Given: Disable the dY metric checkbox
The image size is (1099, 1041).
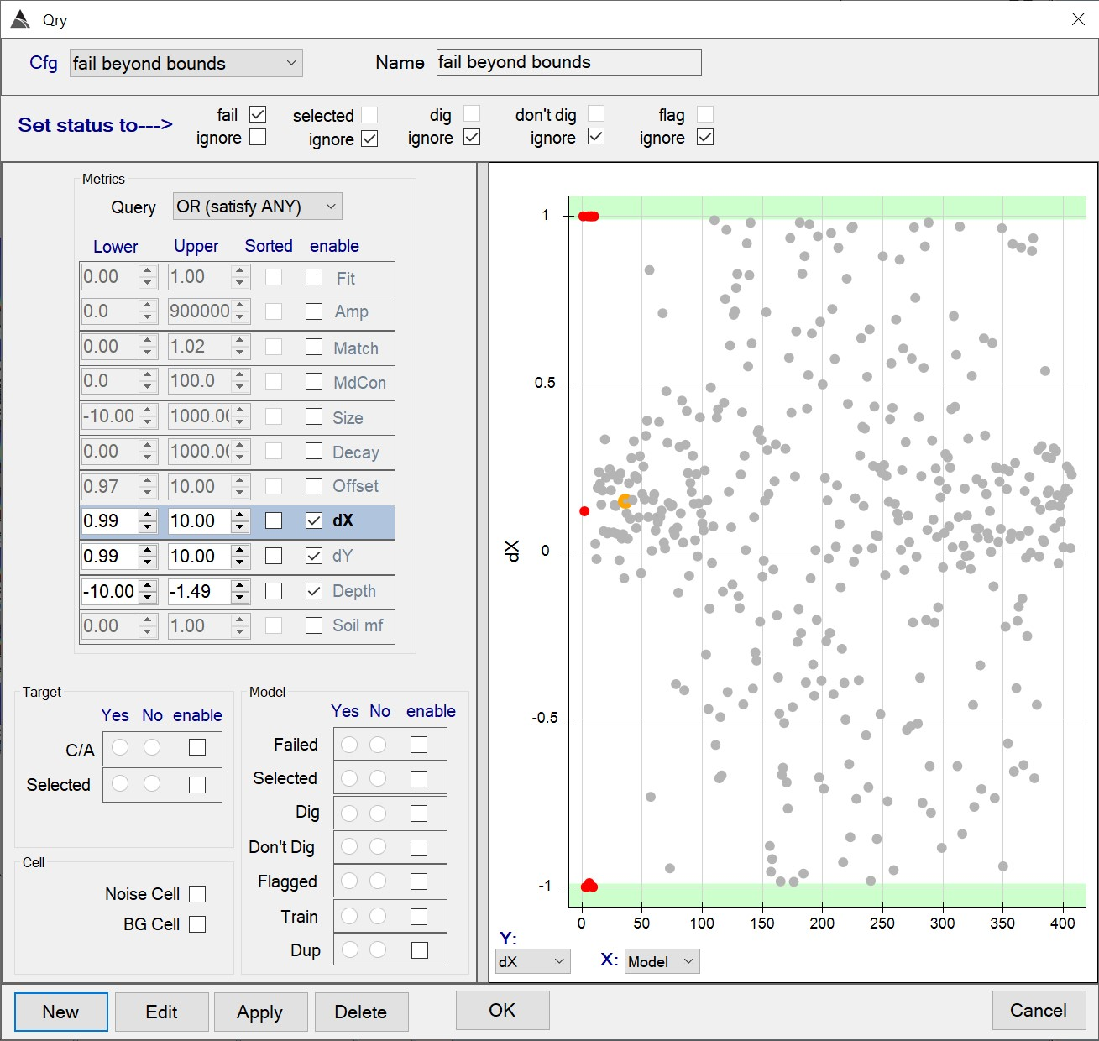Looking at the screenshot, I should click(x=314, y=556).
